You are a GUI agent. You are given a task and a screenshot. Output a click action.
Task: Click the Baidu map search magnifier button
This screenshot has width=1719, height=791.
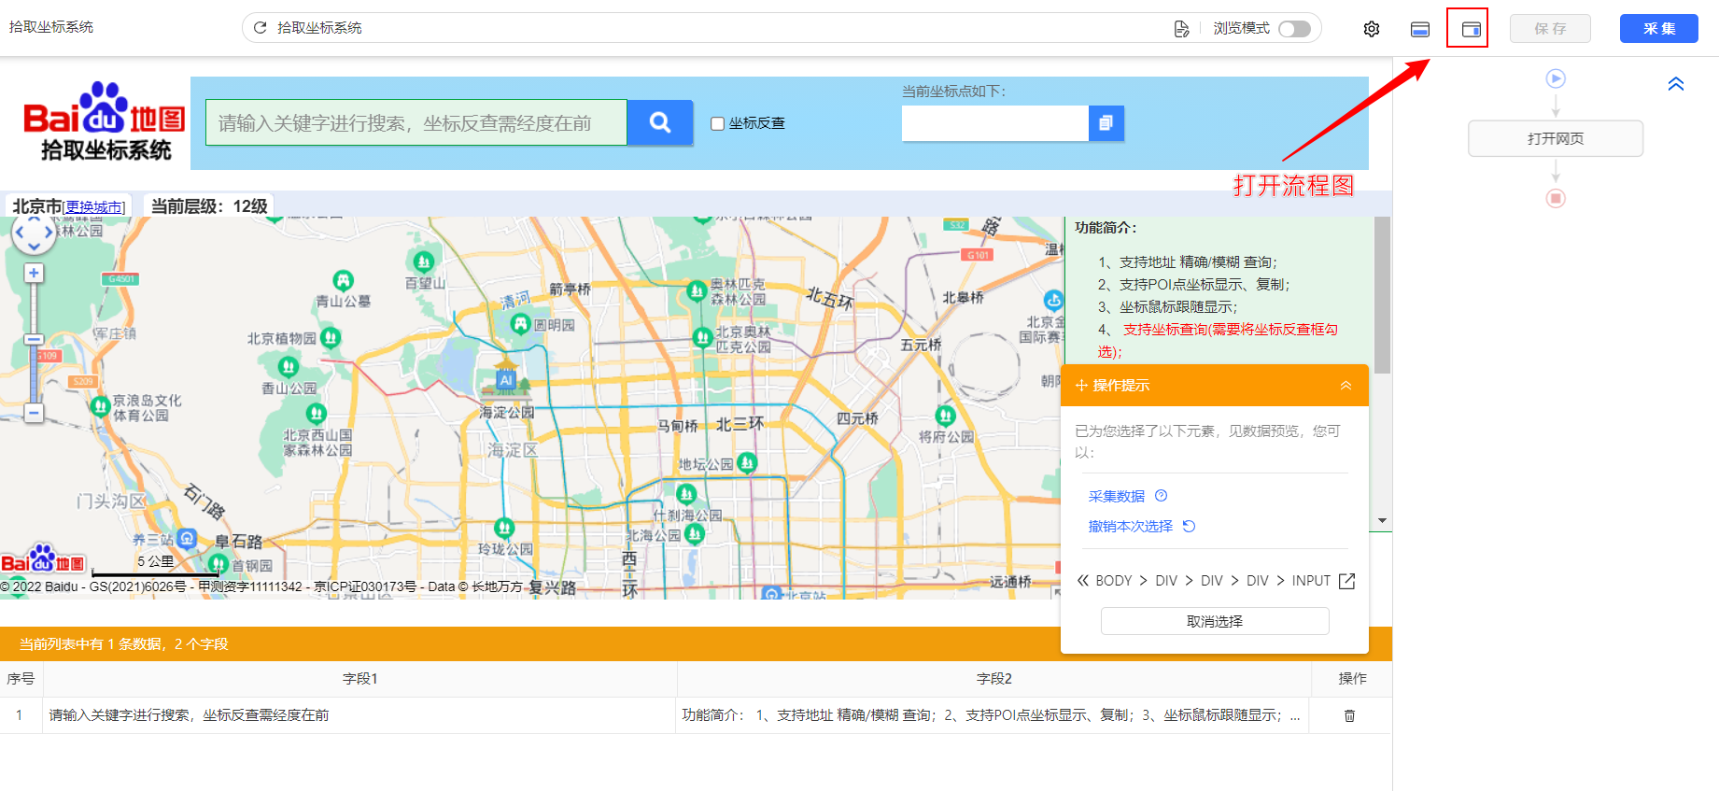click(660, 122)
